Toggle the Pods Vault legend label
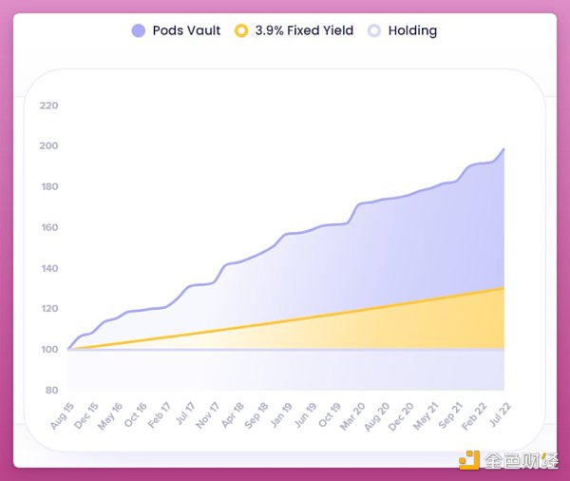570x481 pixels. 185,30
